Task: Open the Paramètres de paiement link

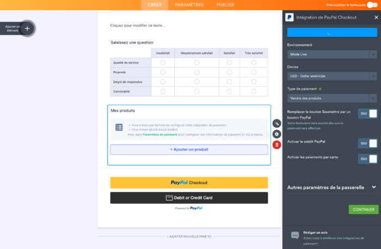Action: coord(160,134)
